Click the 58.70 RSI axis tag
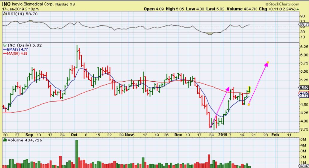Screen dimensions: 309x168 (x=304, y=25)
